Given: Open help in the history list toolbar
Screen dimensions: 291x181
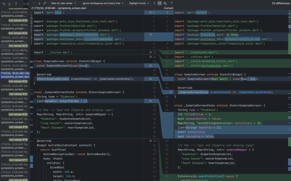Looking at the screenshot, I should coord(16,4).
